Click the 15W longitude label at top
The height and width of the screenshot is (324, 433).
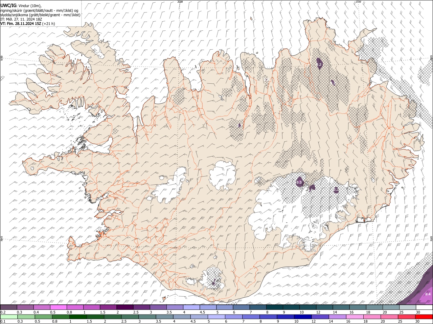click(358, 2)
